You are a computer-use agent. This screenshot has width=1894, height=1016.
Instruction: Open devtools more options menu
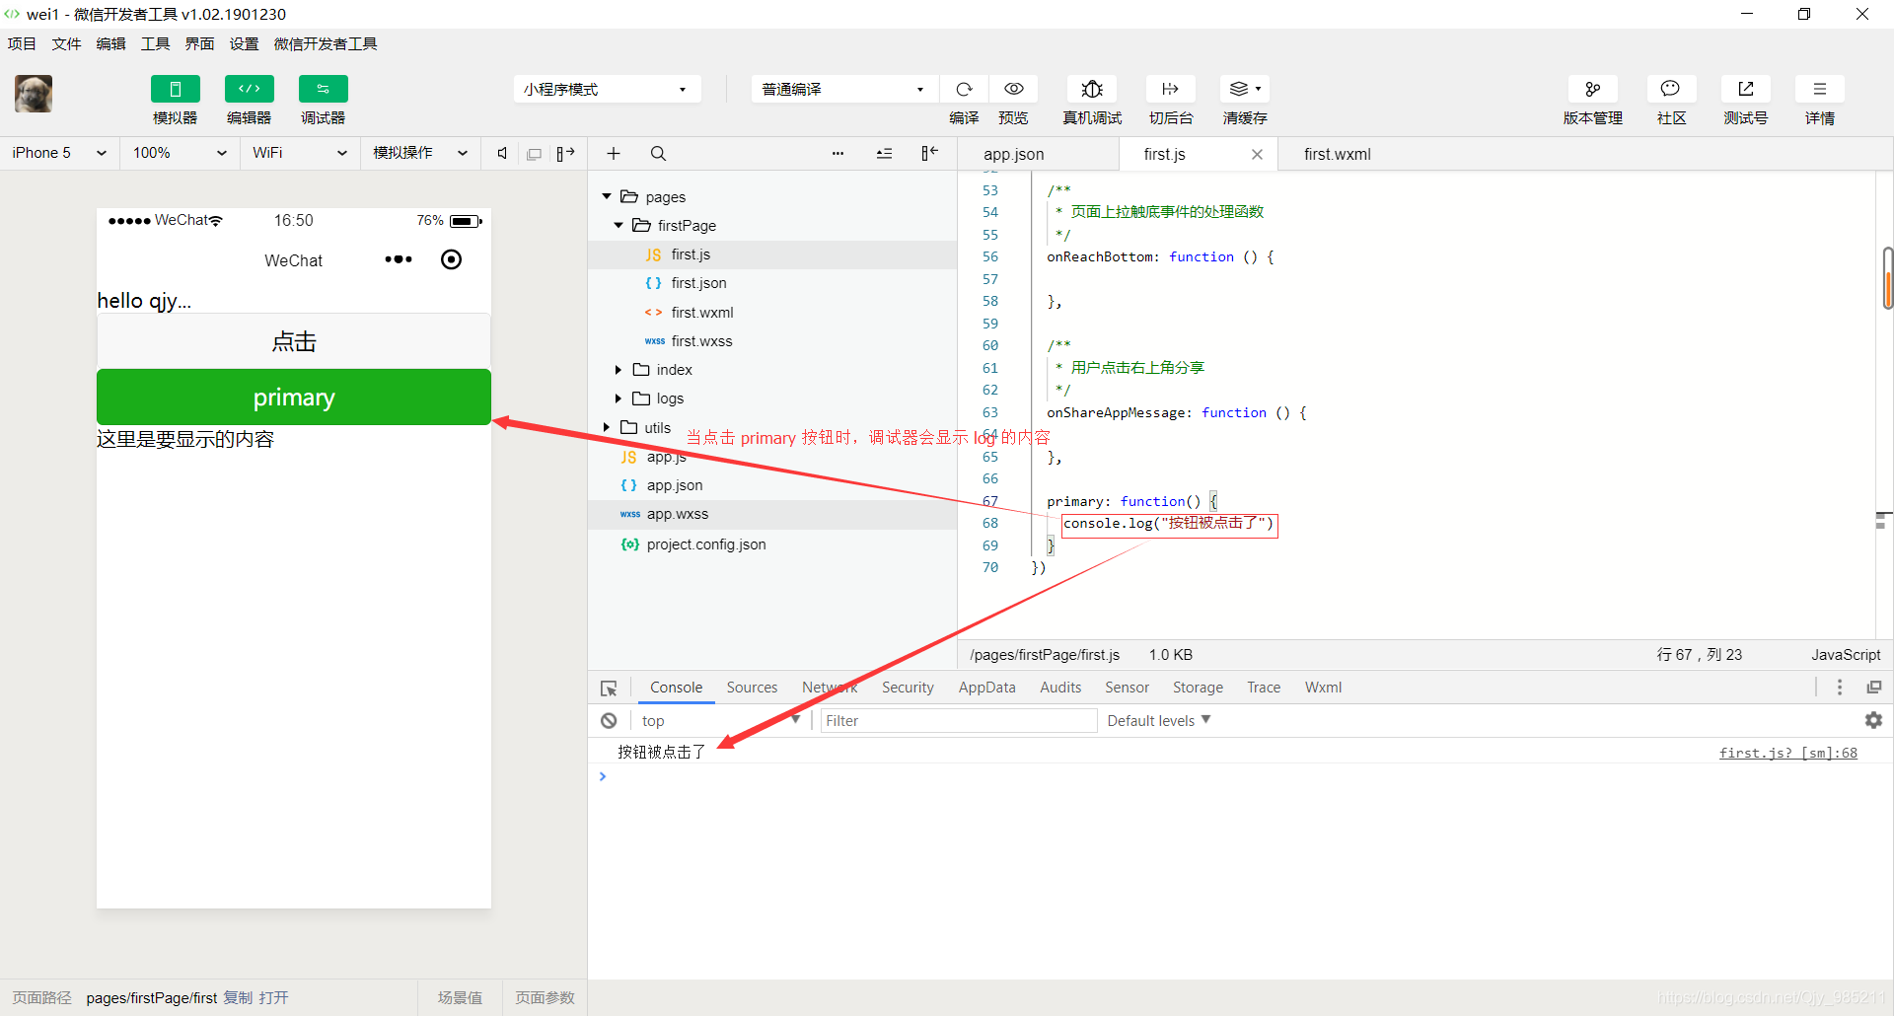[1840, 688]
